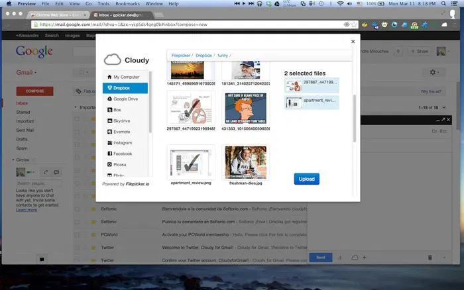Open the Filepicker.io link
Screen dimensions: 464x290
[x=138, y=184]
